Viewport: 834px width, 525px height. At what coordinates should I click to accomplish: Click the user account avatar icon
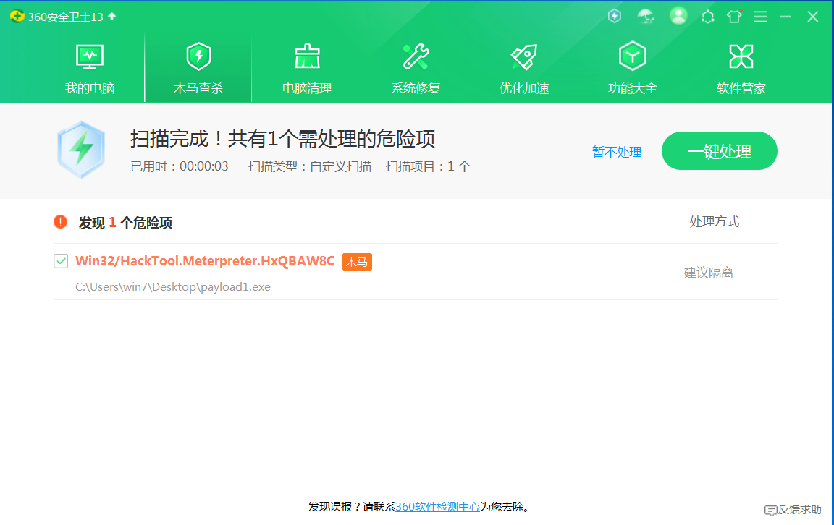(x=678, y=16)
